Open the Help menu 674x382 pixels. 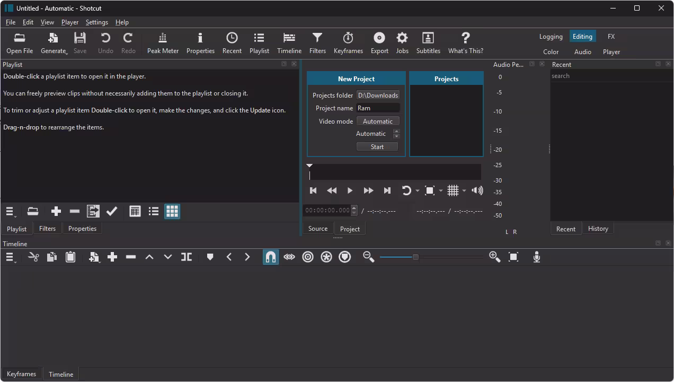[122, 22]
